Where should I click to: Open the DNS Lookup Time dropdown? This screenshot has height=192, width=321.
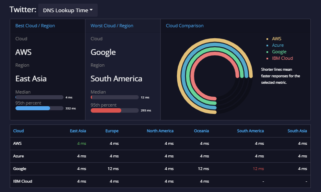(68, 10)
